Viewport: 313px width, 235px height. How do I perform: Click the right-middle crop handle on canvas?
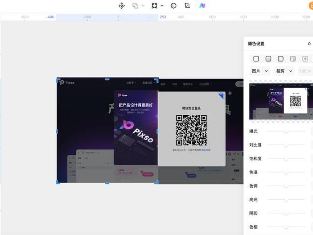coord(158,131)
